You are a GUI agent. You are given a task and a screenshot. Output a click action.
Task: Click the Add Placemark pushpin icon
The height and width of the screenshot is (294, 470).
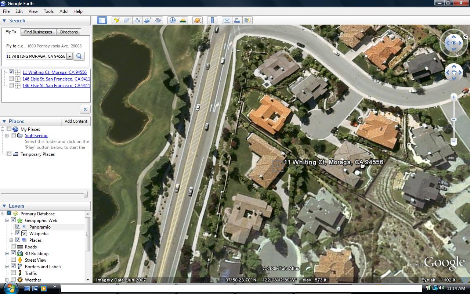117,20
